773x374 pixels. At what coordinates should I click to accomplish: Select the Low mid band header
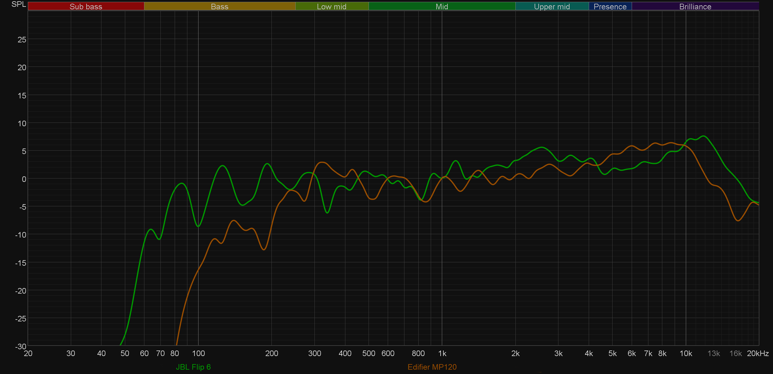point(331,6)
